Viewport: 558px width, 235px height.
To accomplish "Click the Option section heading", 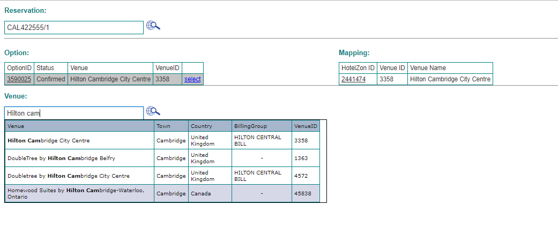I will (17, 53).
